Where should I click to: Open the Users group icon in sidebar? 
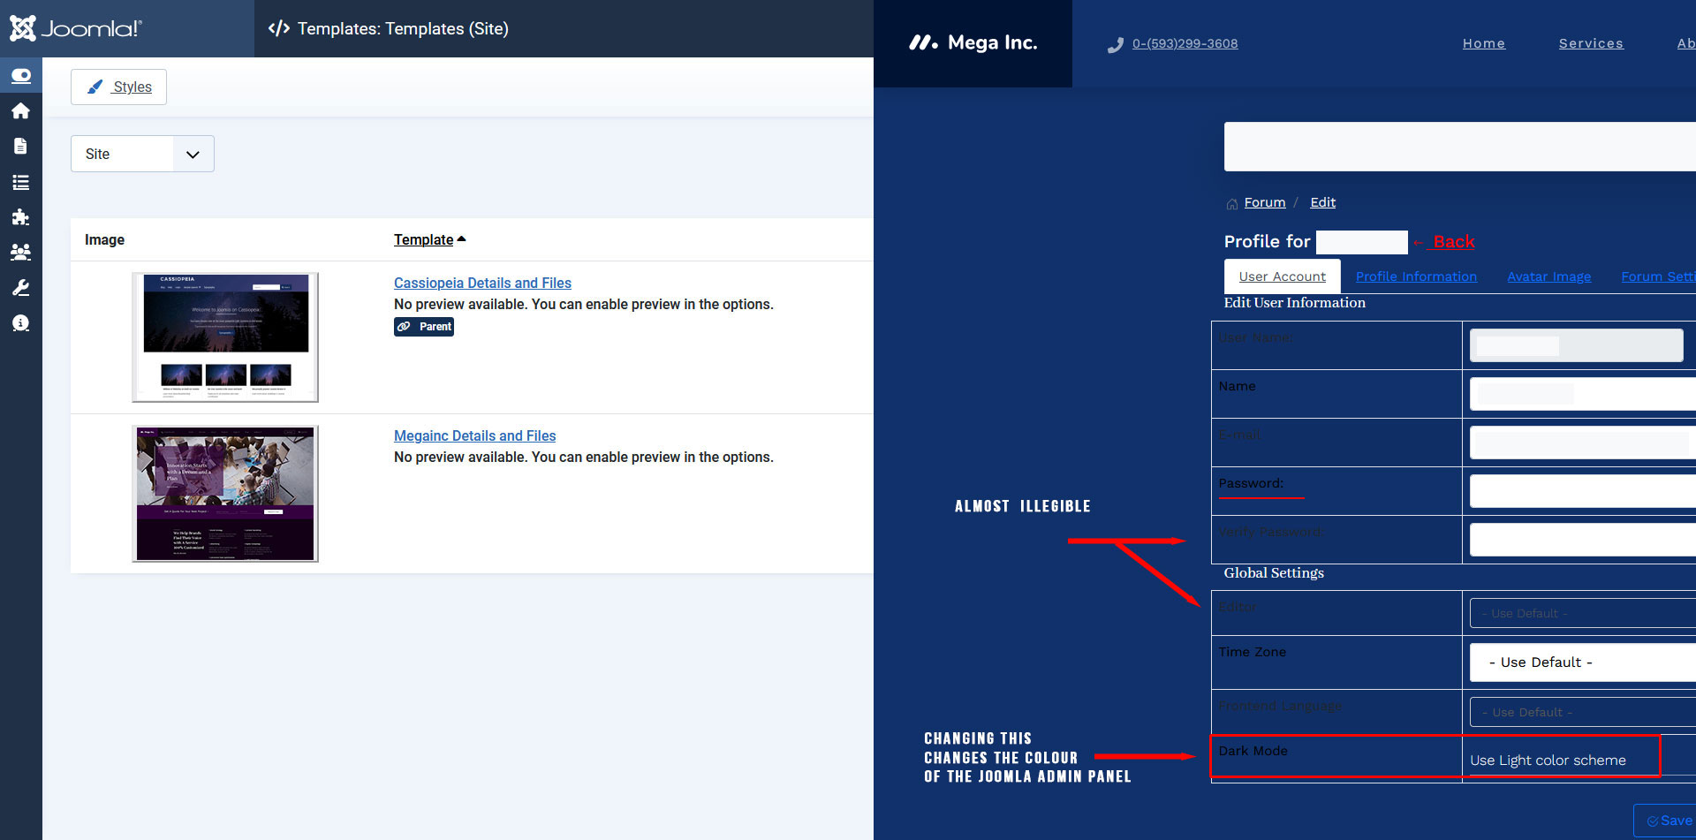[20, 253]
